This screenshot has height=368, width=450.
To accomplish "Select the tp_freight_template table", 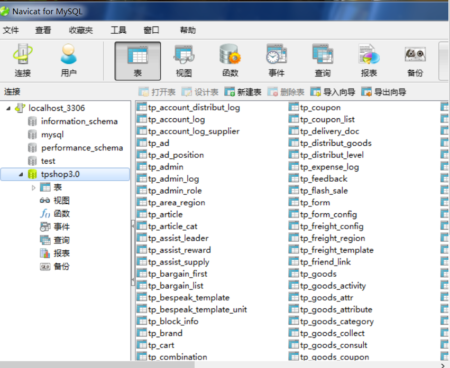I will pos(337,250).
